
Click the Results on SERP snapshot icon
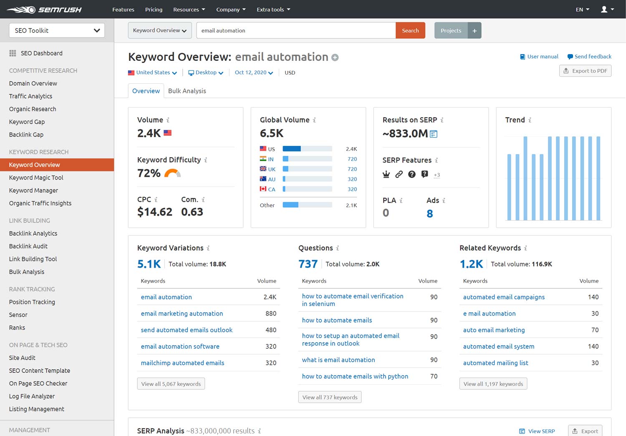point(434,134)
